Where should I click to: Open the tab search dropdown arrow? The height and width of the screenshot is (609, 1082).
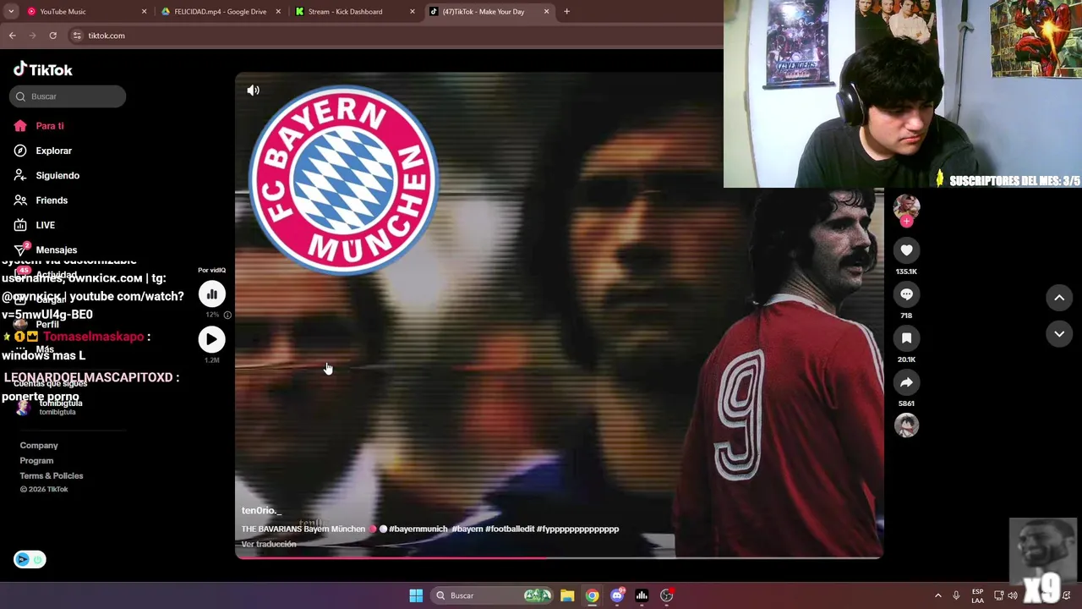point(11,12)
